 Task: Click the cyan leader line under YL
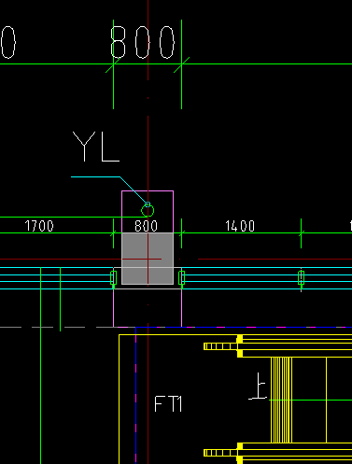(109, 190)
